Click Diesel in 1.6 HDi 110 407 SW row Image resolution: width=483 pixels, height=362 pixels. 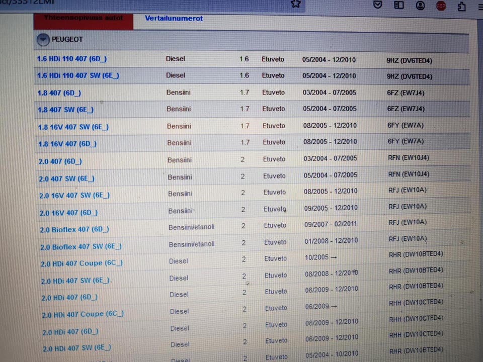point(176,75)
